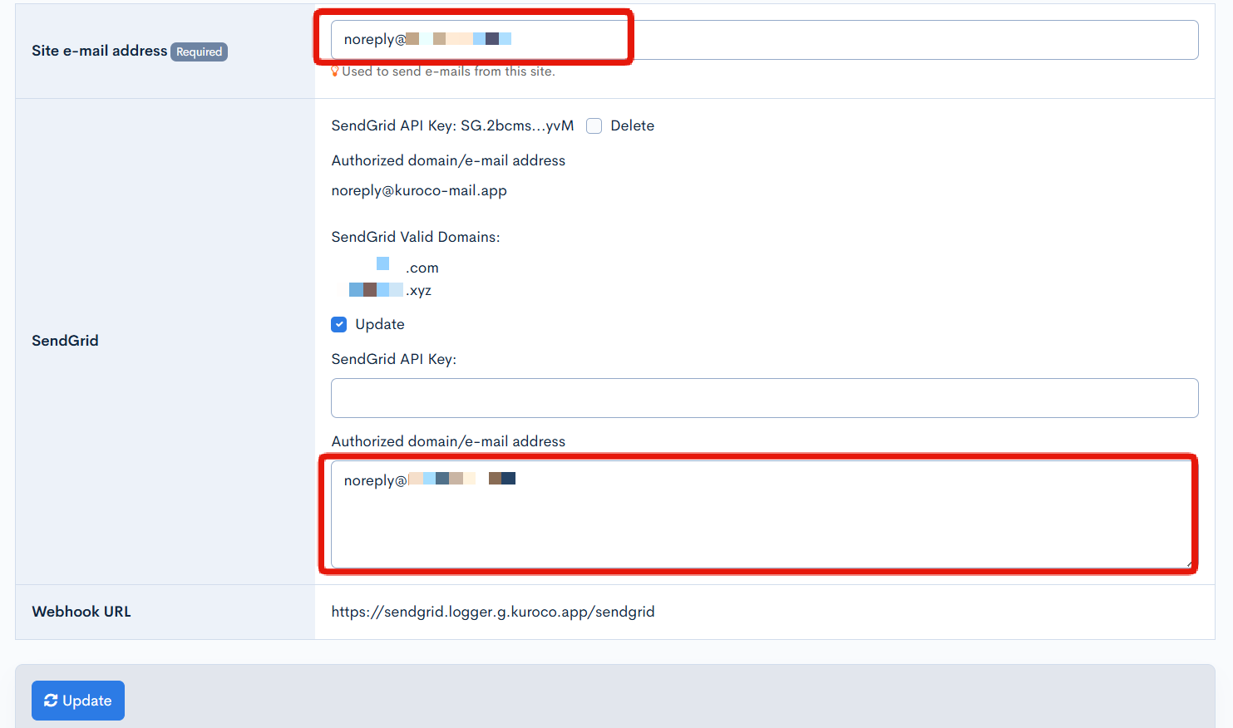The height and width of the screenshot is (728, 1233).
Task: Click the .xyz valid domain entry
Action: click(391, 291)
